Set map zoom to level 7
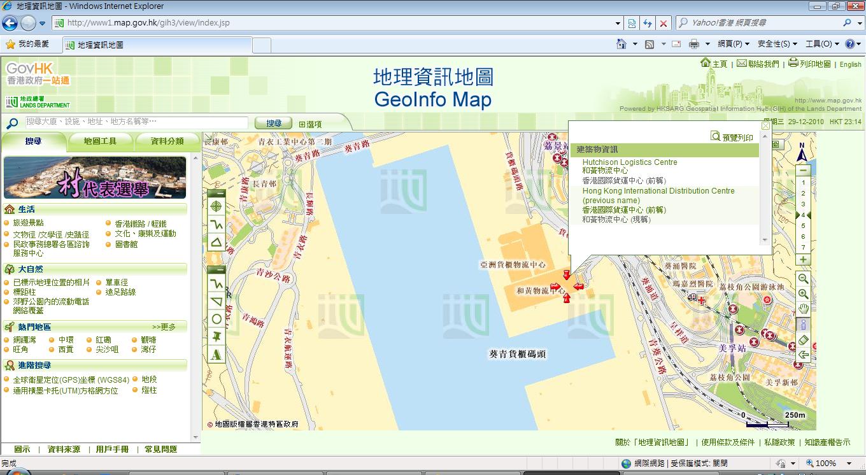This screenshot has width=866, height=475. pyautogui.click(x=804, y=248)
